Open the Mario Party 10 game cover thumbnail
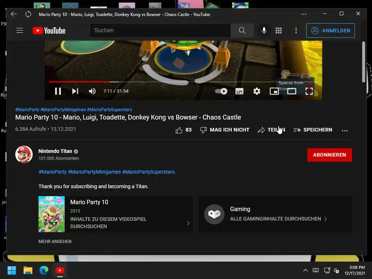The height and width of the screenshot is (279, 372). [52, 214]
